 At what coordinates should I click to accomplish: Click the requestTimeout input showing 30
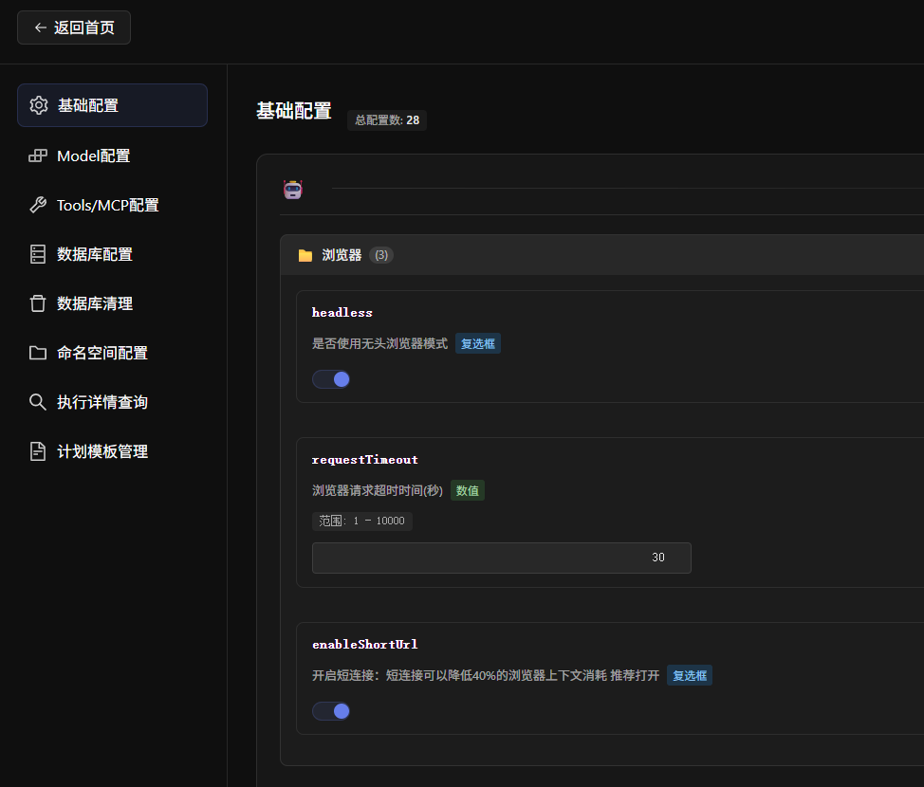pyautogui.click(x=501, y=558)
